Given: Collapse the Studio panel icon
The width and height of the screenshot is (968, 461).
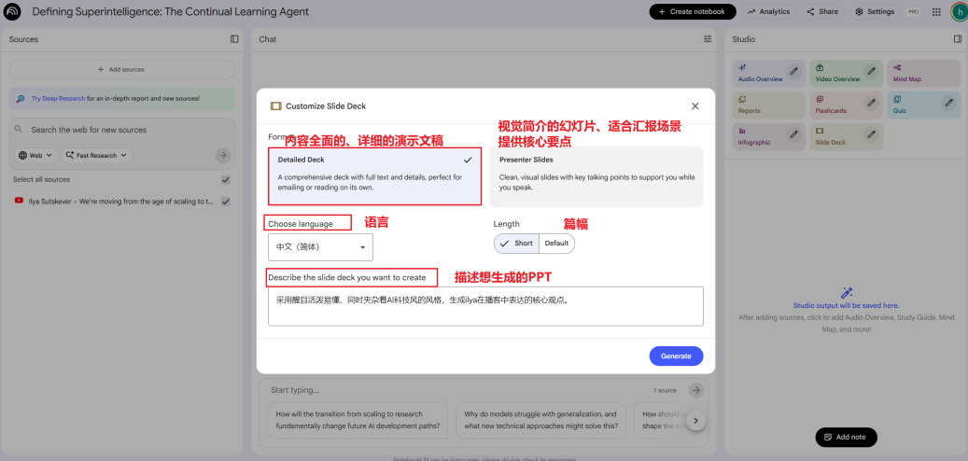Looking at the screenshot, I should pyautogui.click(x=957, y=39).
